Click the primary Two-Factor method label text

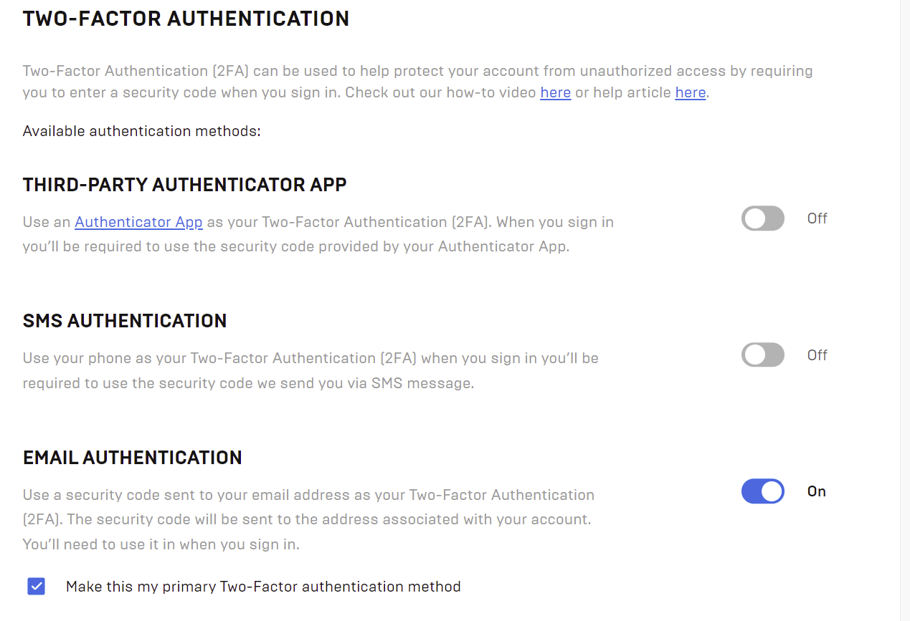[263, 586]
